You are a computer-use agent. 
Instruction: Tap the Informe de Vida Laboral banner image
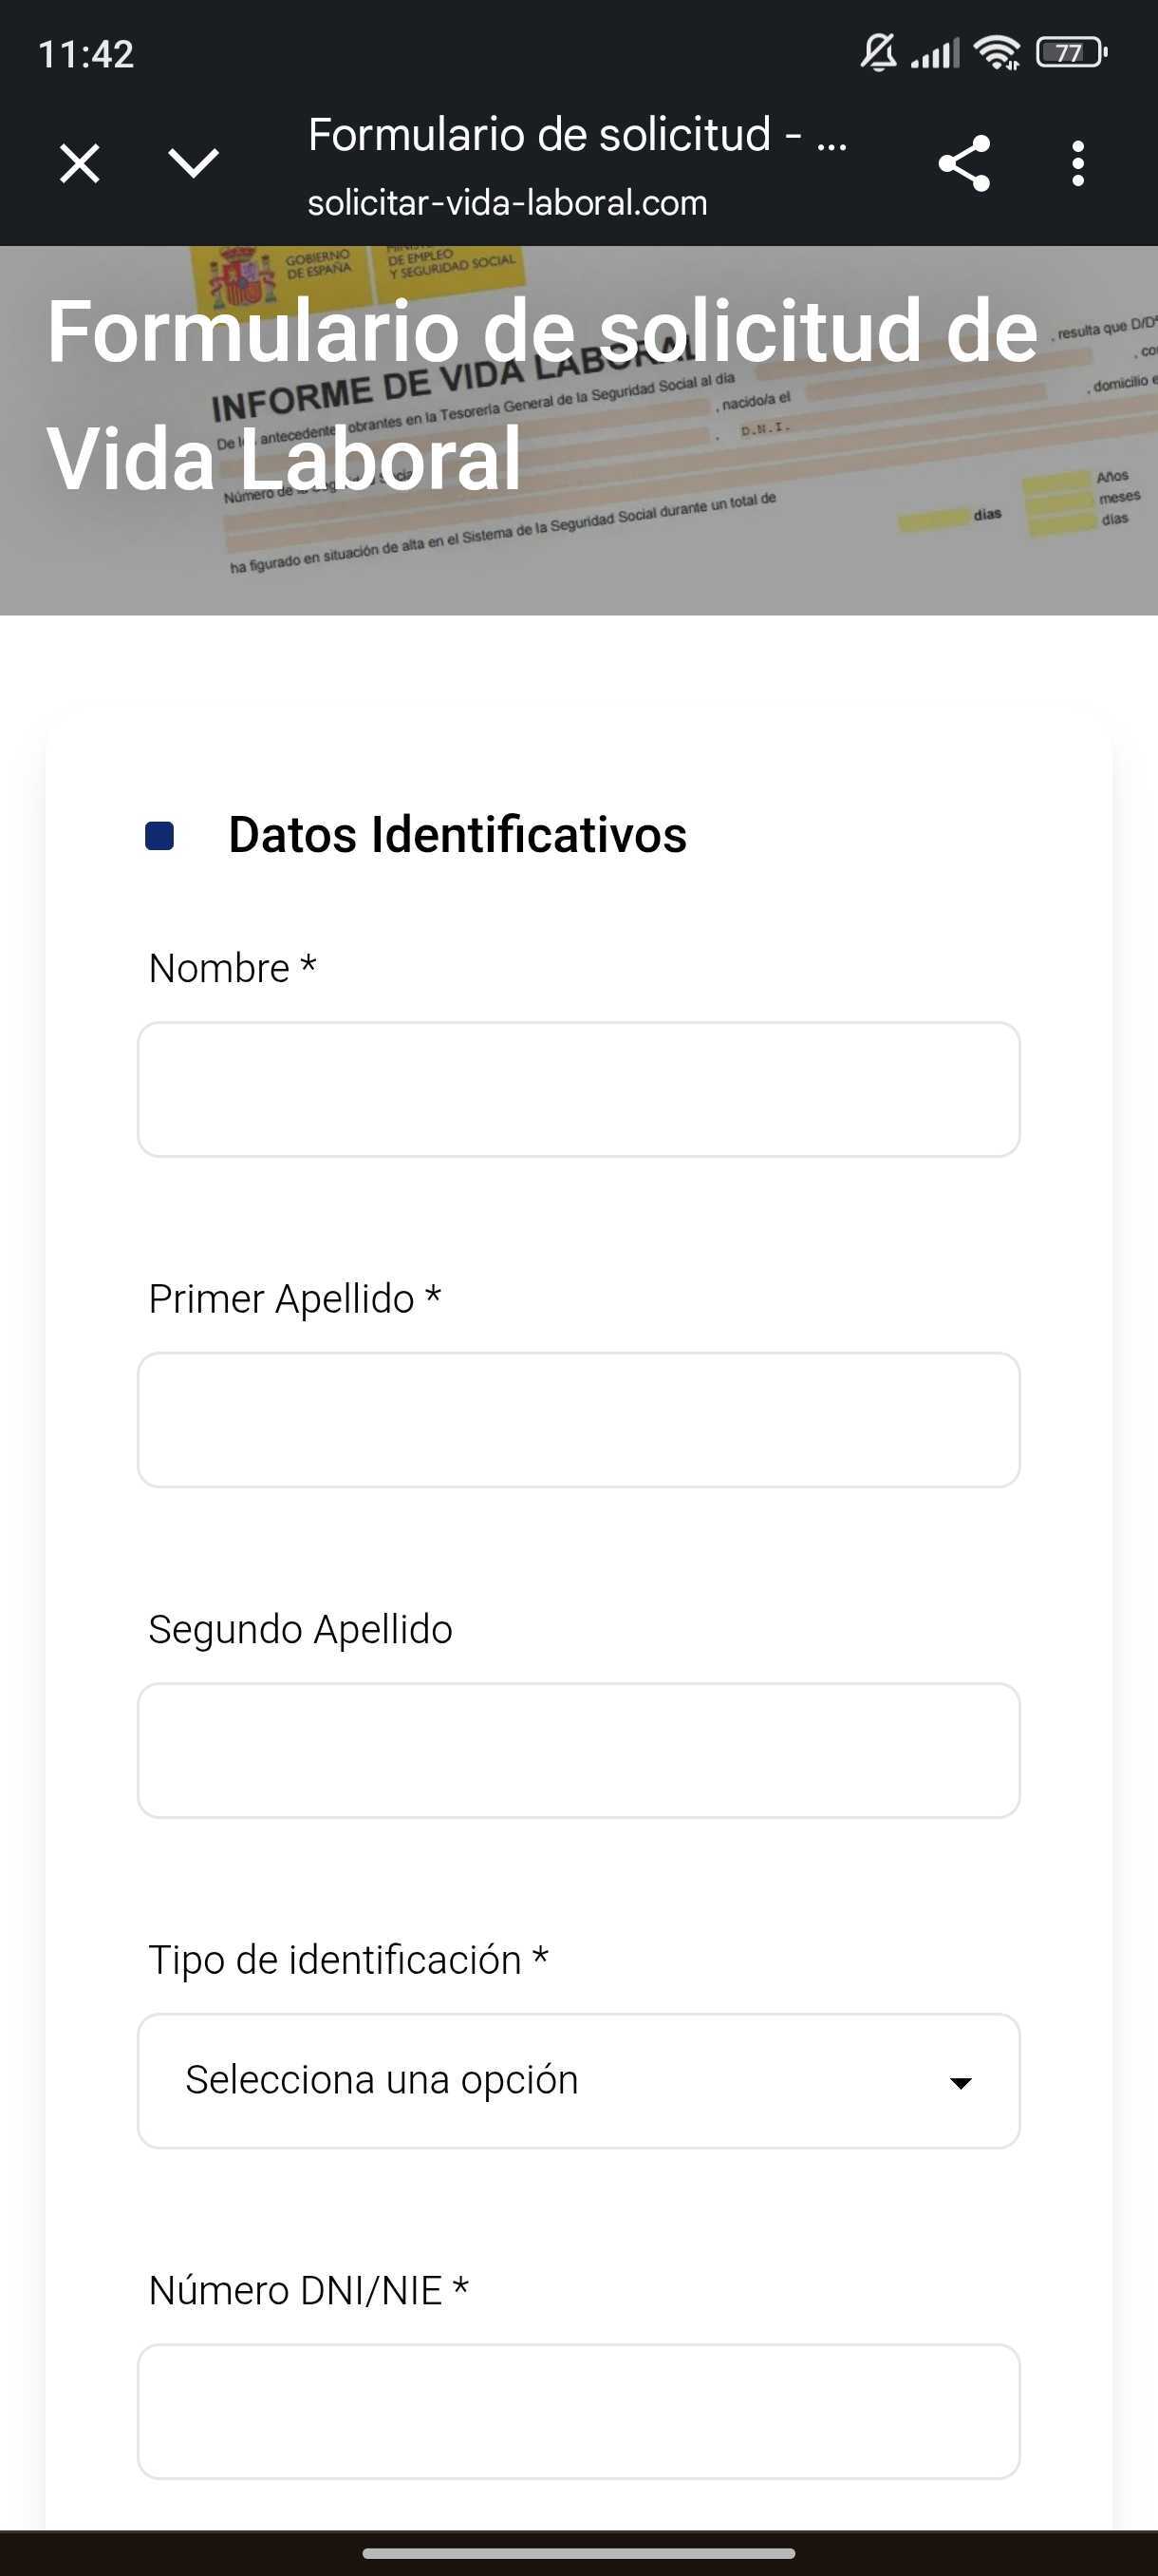578,430
